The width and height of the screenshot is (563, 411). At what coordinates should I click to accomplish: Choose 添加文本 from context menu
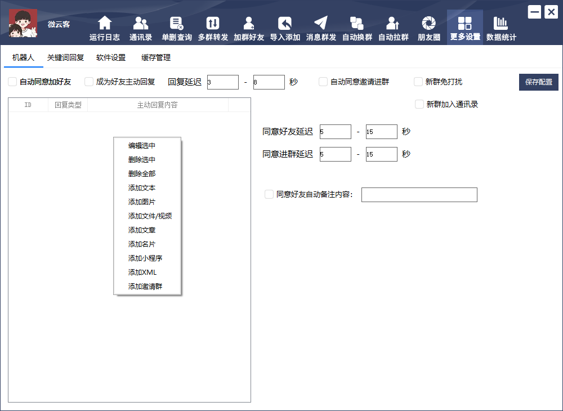(x=142, y=188)
